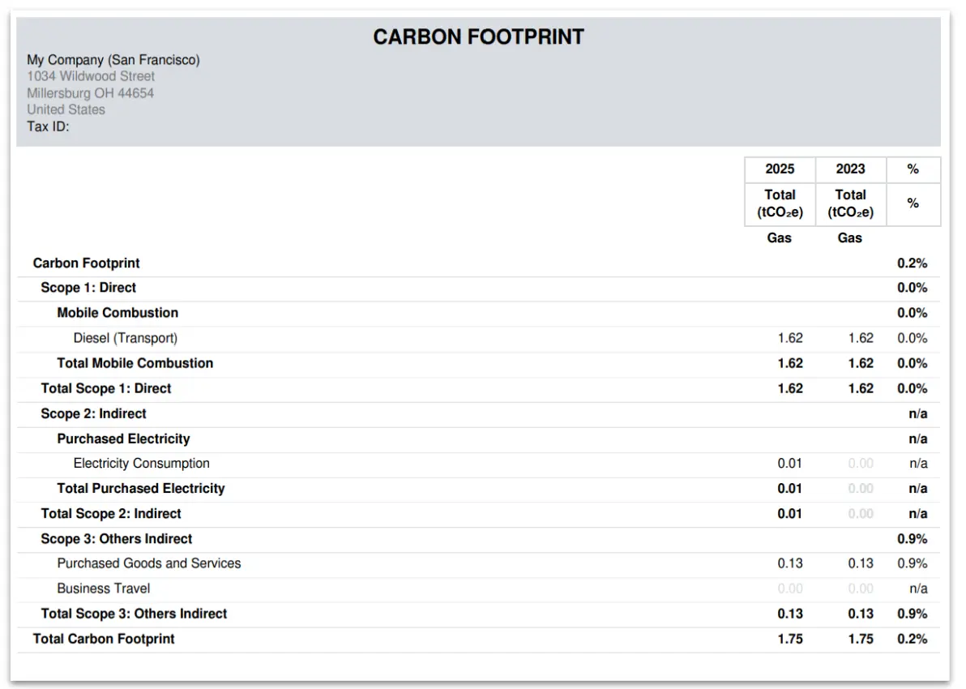Image resolution: width=966 pixels, height=689 pixels.
Task: Open the Purchased Goods and Services line
Action: click(148, 563)
